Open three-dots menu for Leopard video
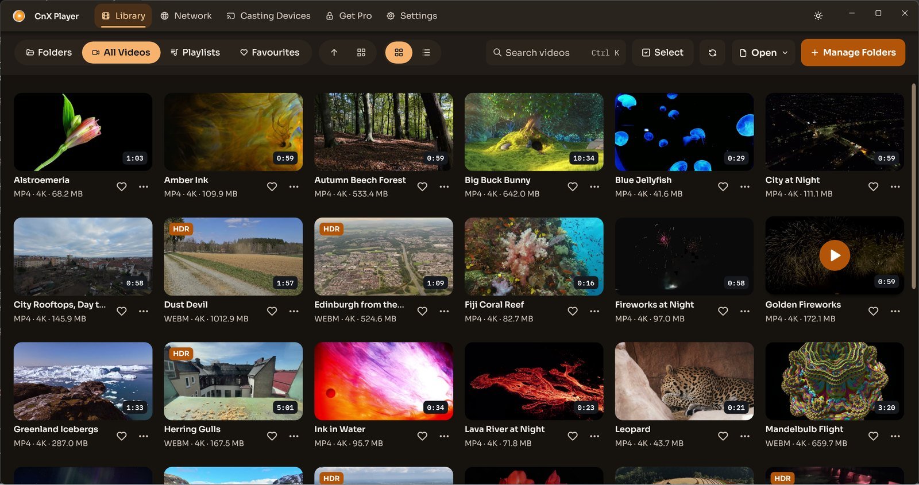The width and height of the screenshot is (919, 485). tap(745, 436)
